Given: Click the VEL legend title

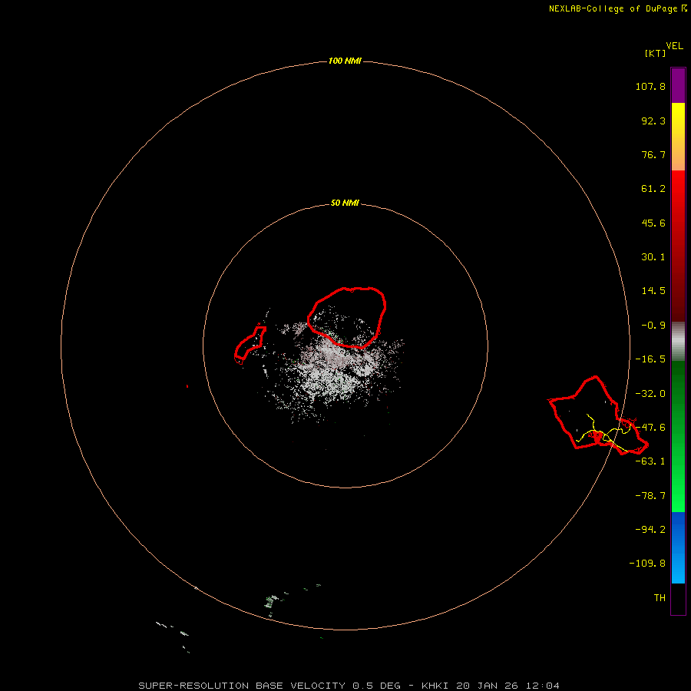Looking at the screenshot, I should pos(674,46).
